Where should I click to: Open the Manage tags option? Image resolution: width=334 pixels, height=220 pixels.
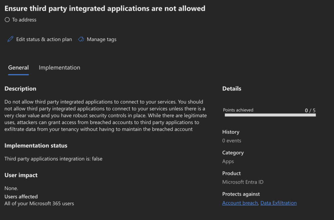coord(101,39)
